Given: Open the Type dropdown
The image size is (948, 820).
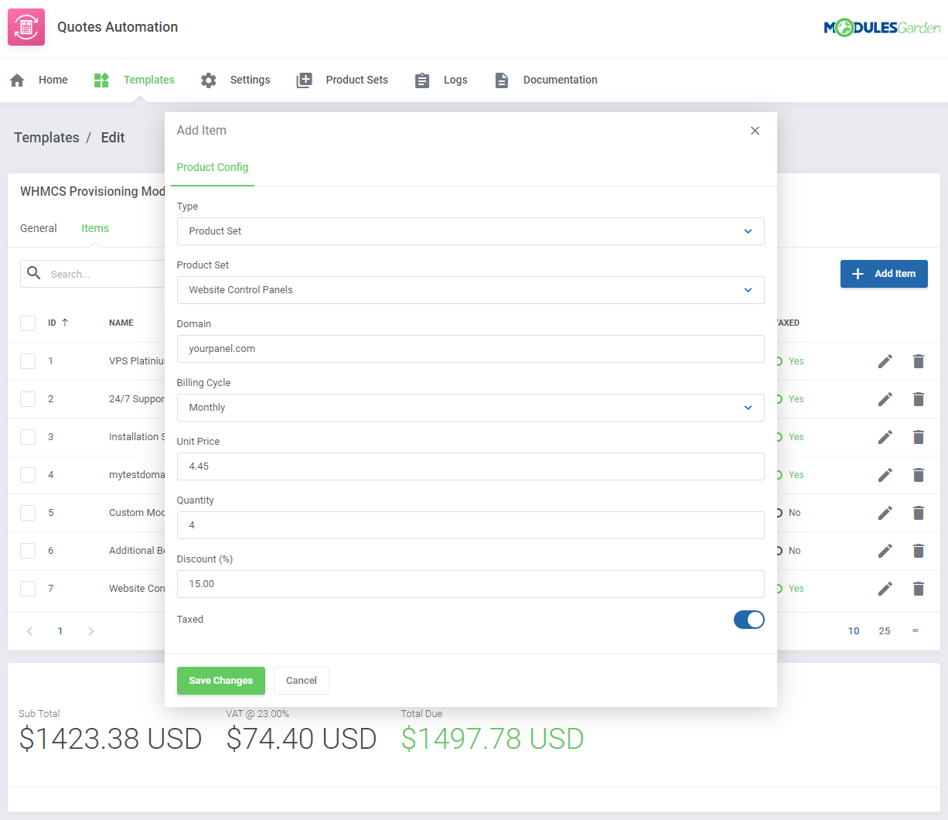Looking at the screenshot, I should [x=470, y=231].
